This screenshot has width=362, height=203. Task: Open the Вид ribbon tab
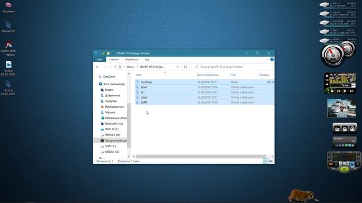146,59
